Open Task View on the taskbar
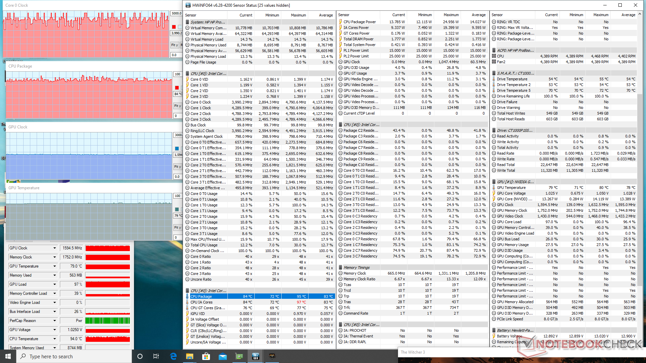Image resolution: width=646 pixels, height=363 pixels. [156, 356]
